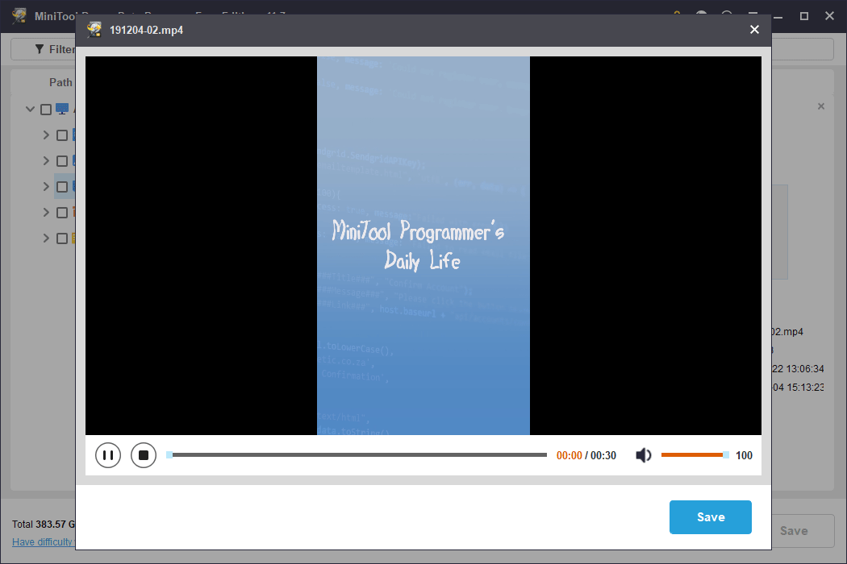Stop the video with the square button
Viewport: 847px width, 564px height.
coord(144,455)
